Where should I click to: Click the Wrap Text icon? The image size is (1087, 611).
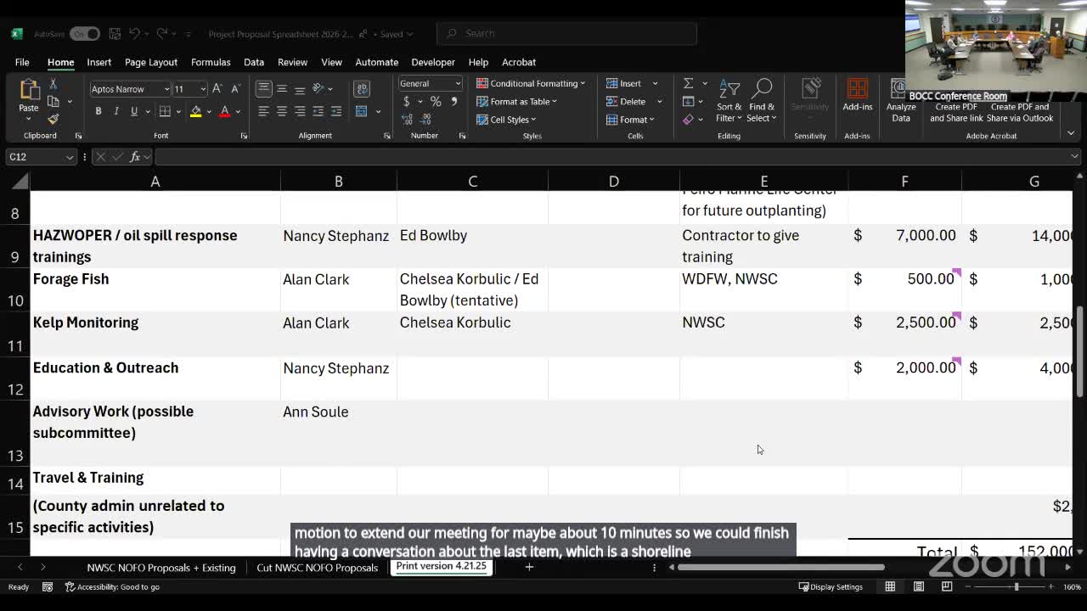click(362, 88)
